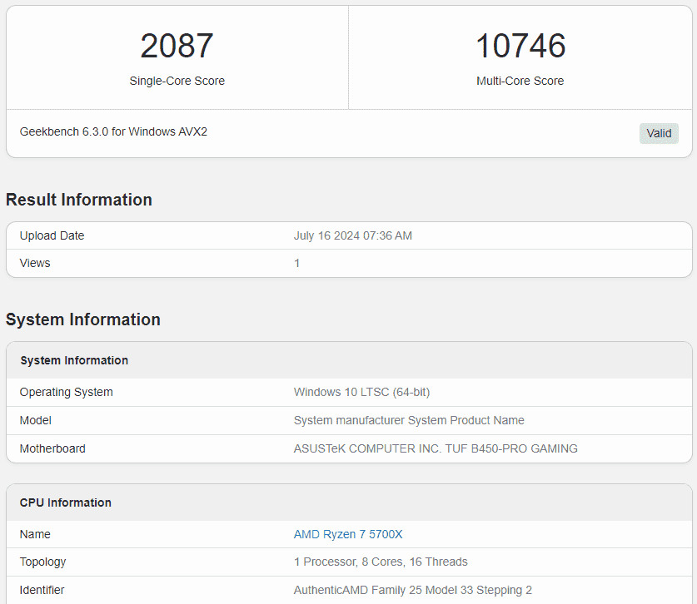Viewport: 697px width, 604px height.
Task: Click the 2087 single-core score number
Action: (177, 46)
